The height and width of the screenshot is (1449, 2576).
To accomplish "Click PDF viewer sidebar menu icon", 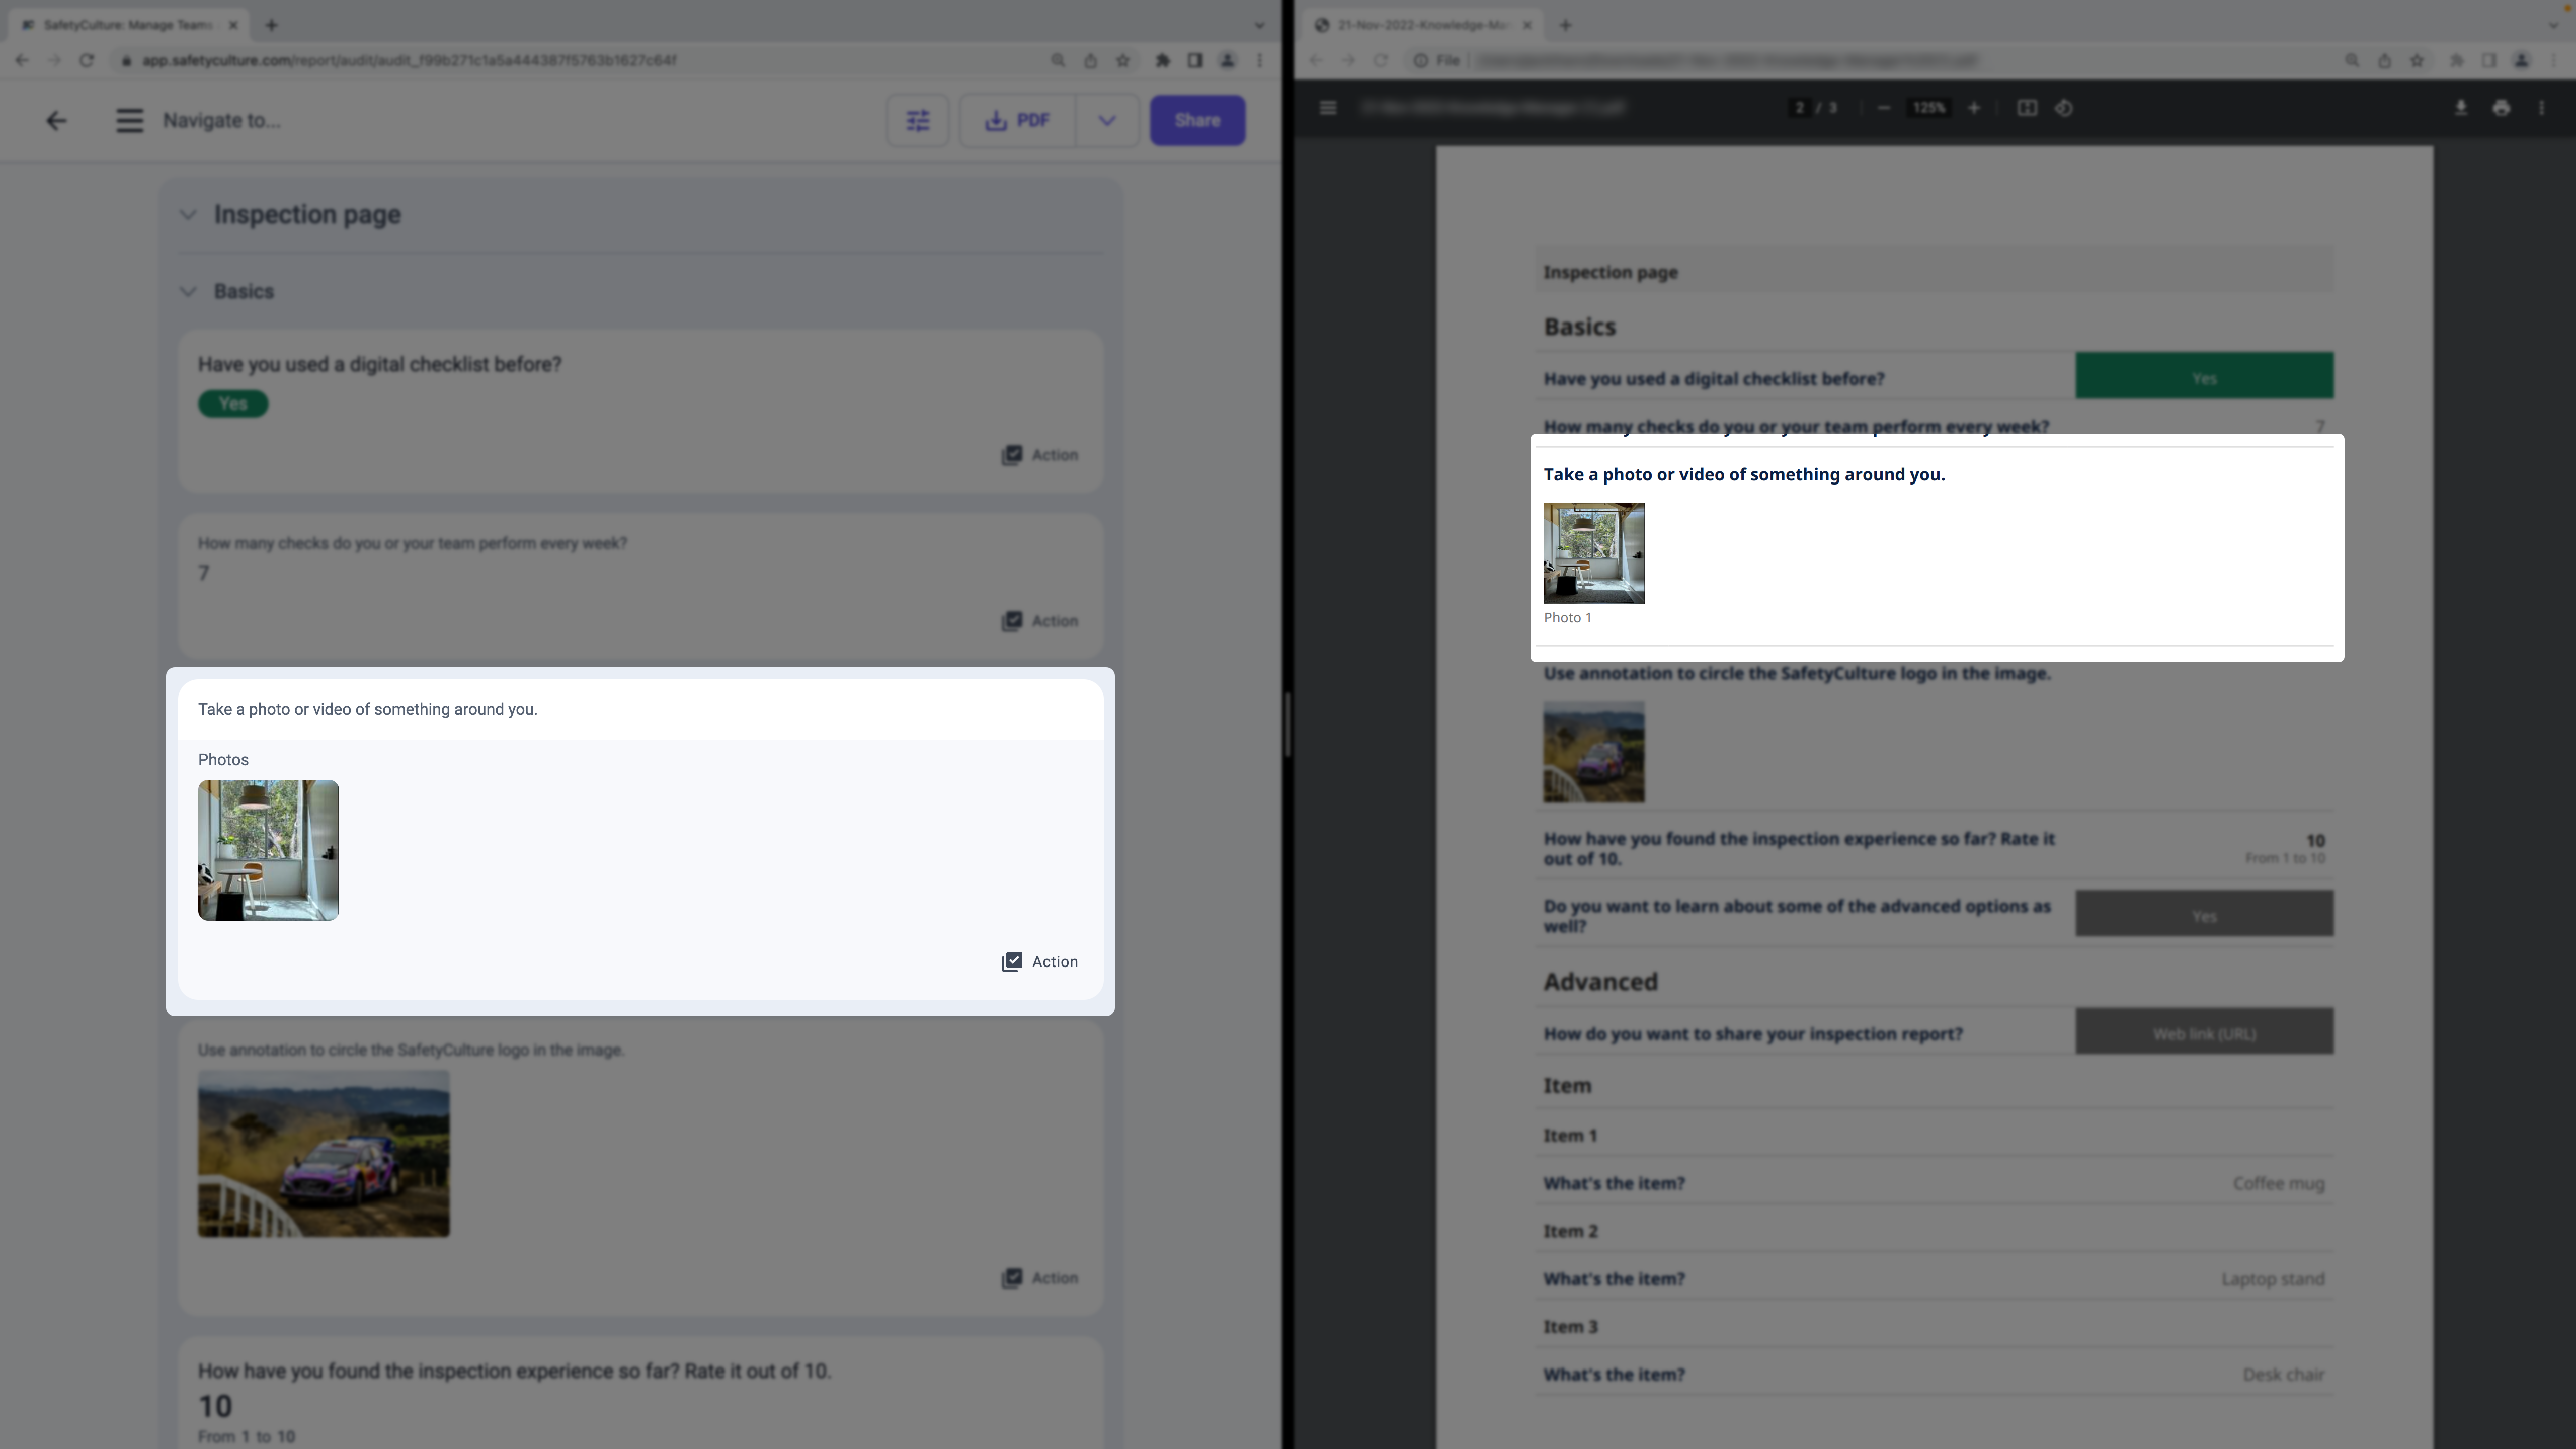I will click(1328, 108).
